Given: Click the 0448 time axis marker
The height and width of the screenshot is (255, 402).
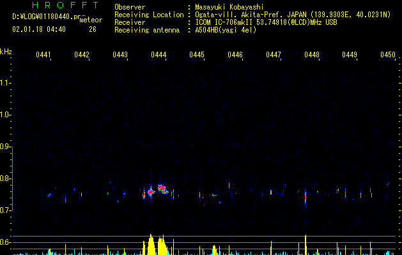Looking at the screenshot, I should (312, 54).
